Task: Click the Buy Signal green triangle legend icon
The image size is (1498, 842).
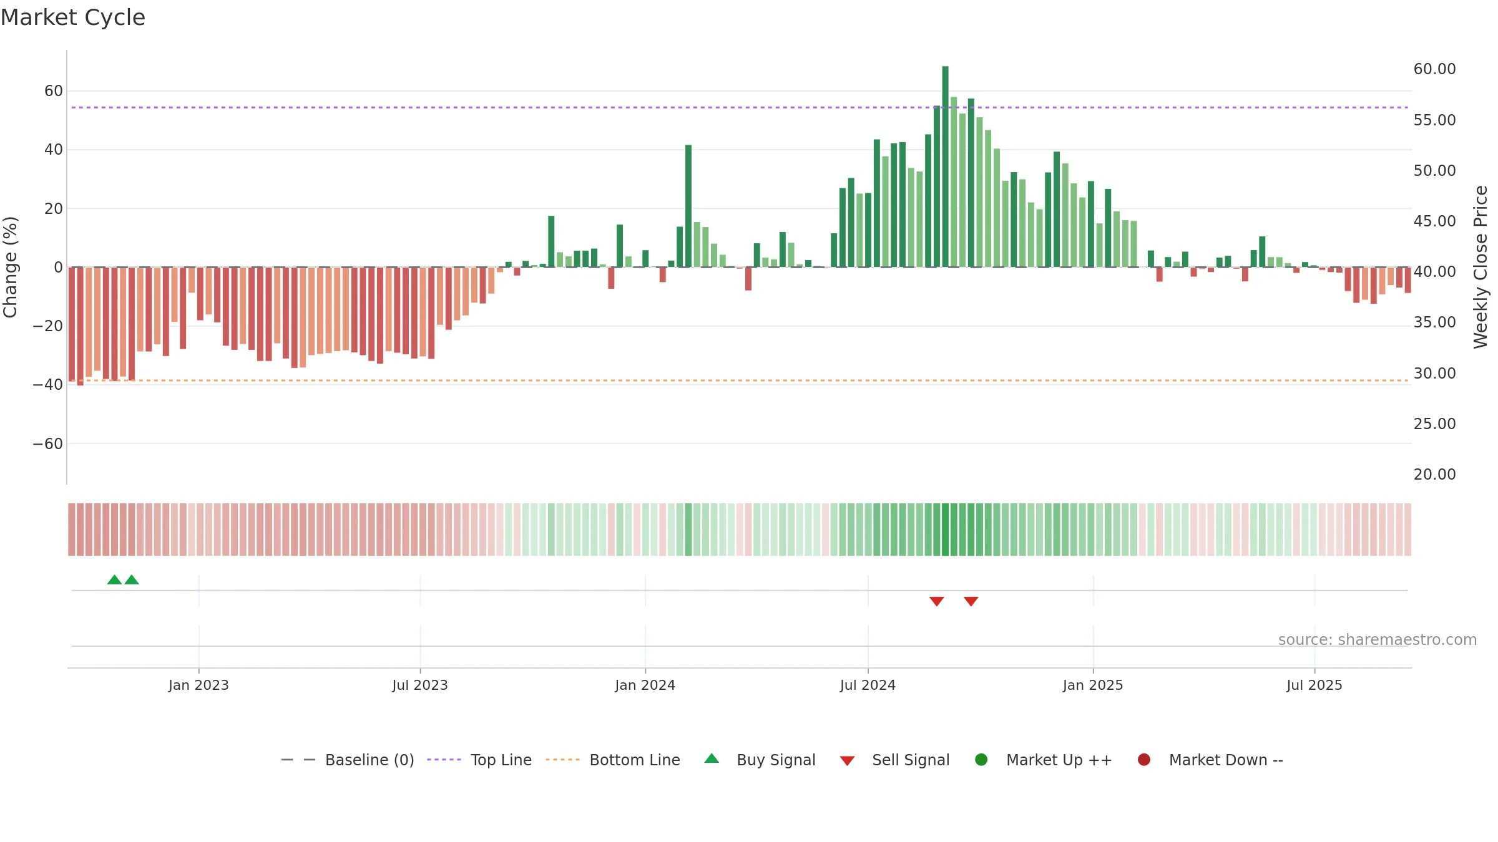Action: pyautogui.click(x=712, y=759)
